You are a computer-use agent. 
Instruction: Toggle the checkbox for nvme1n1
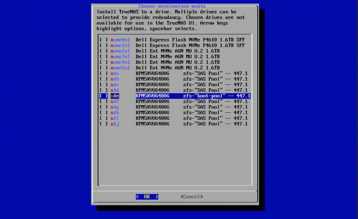103,46
